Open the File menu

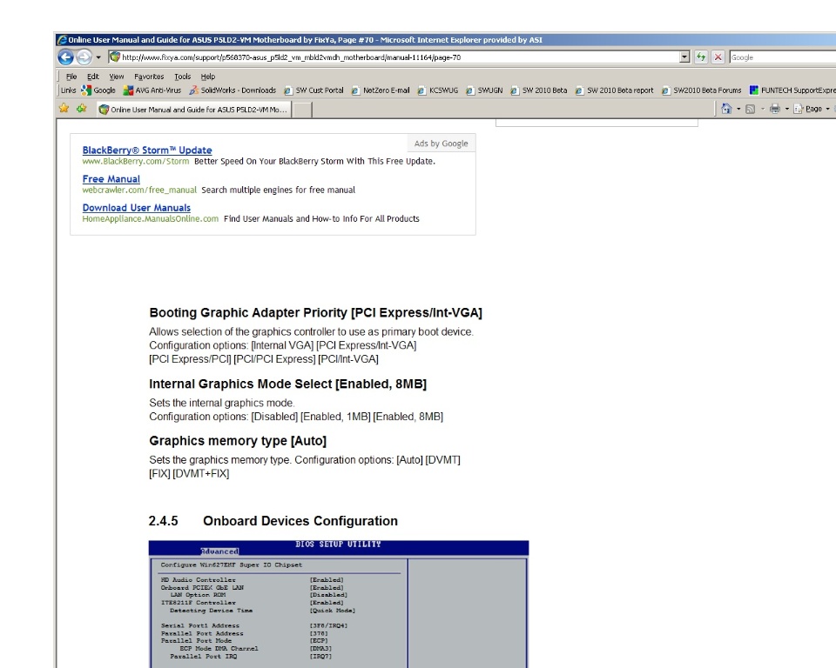(71, 77)
